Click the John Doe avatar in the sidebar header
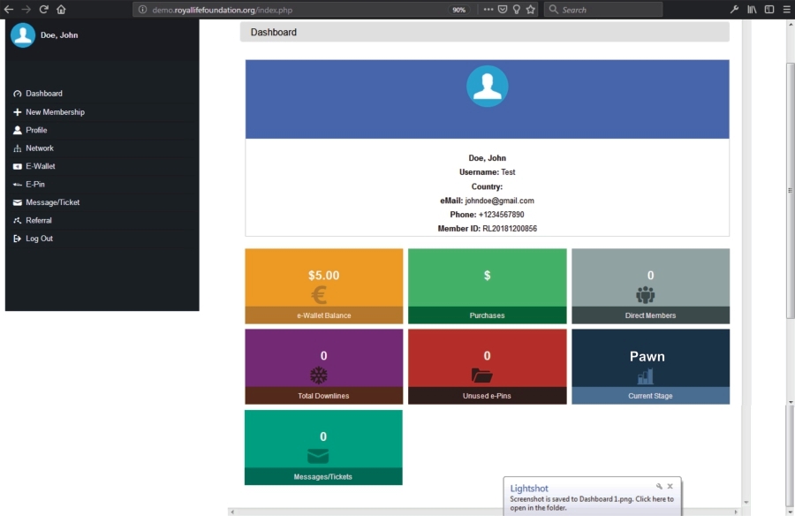The image size is (795, 516). pos(23,35)
